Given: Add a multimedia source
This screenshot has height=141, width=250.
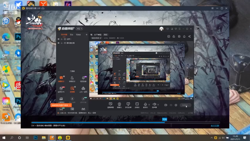Looking at the screenshot, I should (137, 105).
